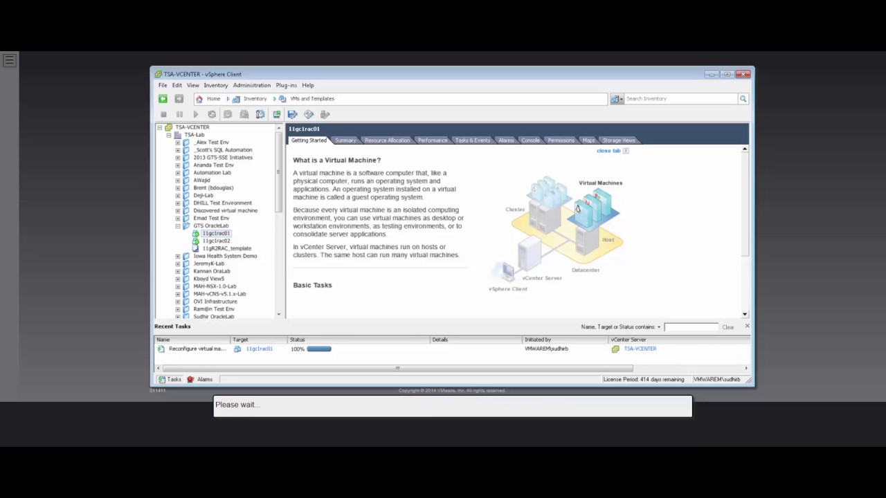The height and width of the screenshot is (498, 886).
Task: Switch to the Tasks & Events tab
Action: [x=472, y=140]
